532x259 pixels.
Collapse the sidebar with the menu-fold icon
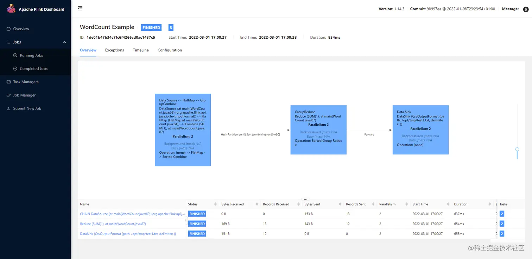(80, 8)
